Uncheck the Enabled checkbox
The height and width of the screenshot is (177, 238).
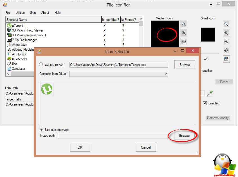[205, 103]
